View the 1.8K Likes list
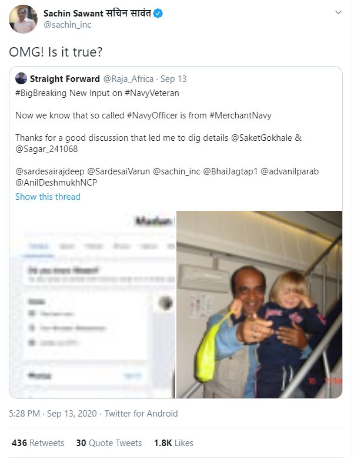 tap(174, 443)
